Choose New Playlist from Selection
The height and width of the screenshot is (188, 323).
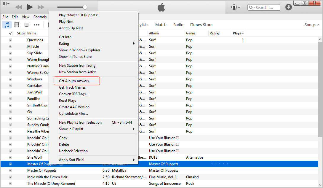point(80,122)
